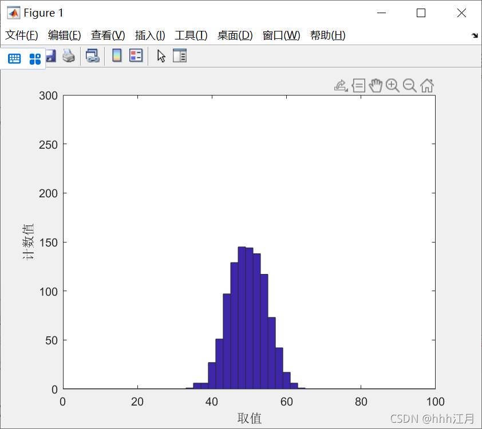Enable data tips on axes toolbar
482x429 pixels.
coord(358,86)
